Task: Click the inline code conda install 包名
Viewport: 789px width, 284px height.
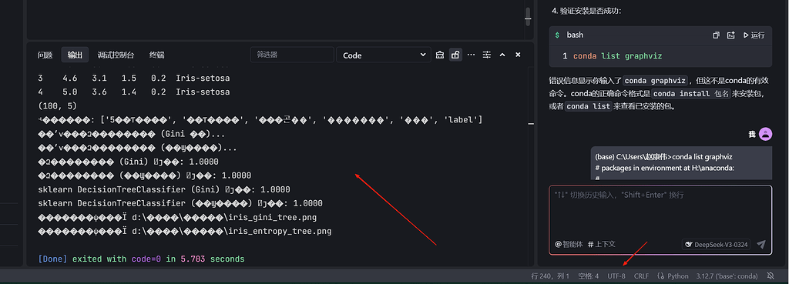Action: coord(691,93)
